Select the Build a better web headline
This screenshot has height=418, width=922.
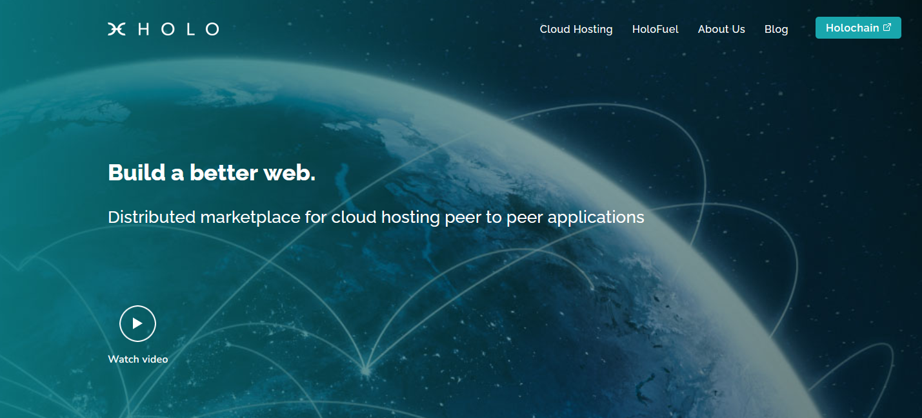click(212, 173)
